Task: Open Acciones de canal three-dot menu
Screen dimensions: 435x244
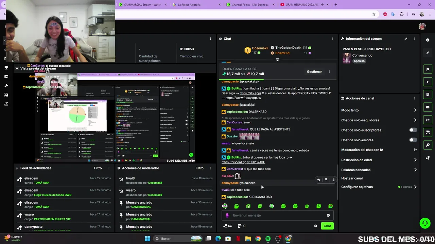Action: pyautogui.click(x=414, y=98)
